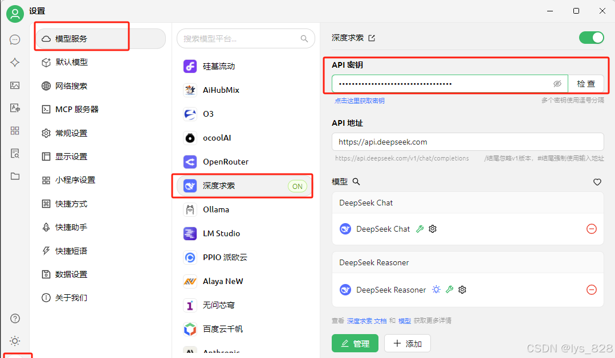Select the AiHubMix provider
The width and height of the screenshot is (615, 358).
coord(246,90)
